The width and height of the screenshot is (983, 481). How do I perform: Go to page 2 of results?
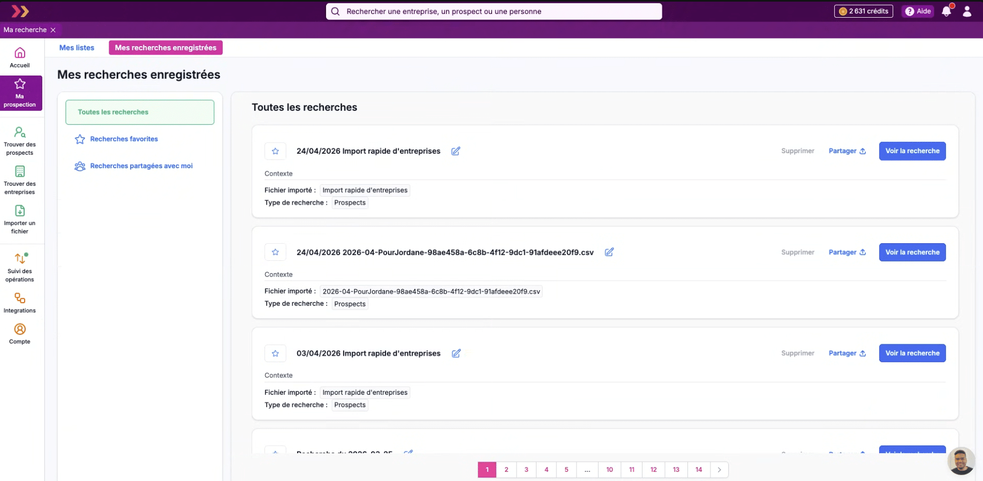tap(506, 470)
